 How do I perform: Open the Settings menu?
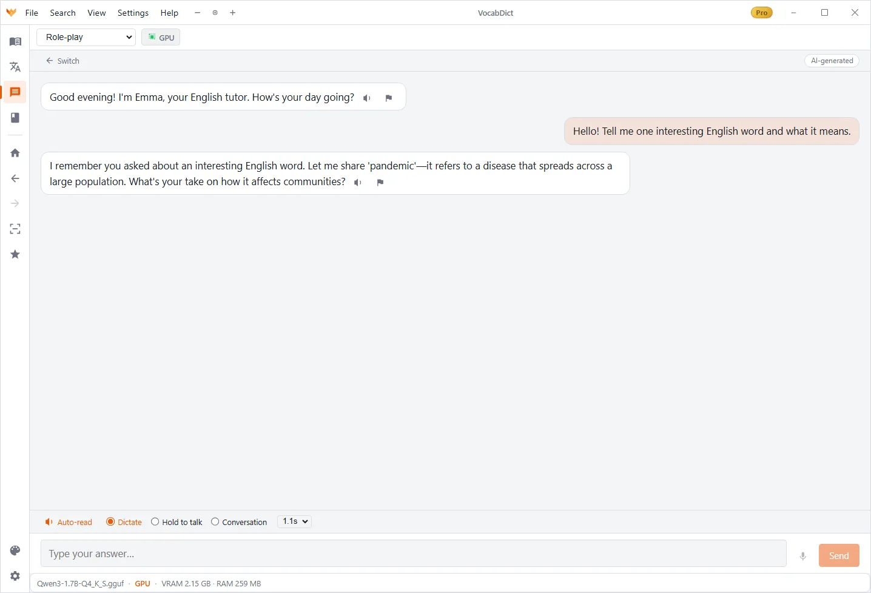tap(133, 13)
